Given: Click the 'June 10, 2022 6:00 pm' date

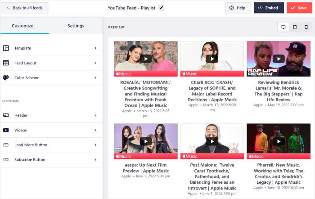Looking at the screenshot, I should [285, 188].
